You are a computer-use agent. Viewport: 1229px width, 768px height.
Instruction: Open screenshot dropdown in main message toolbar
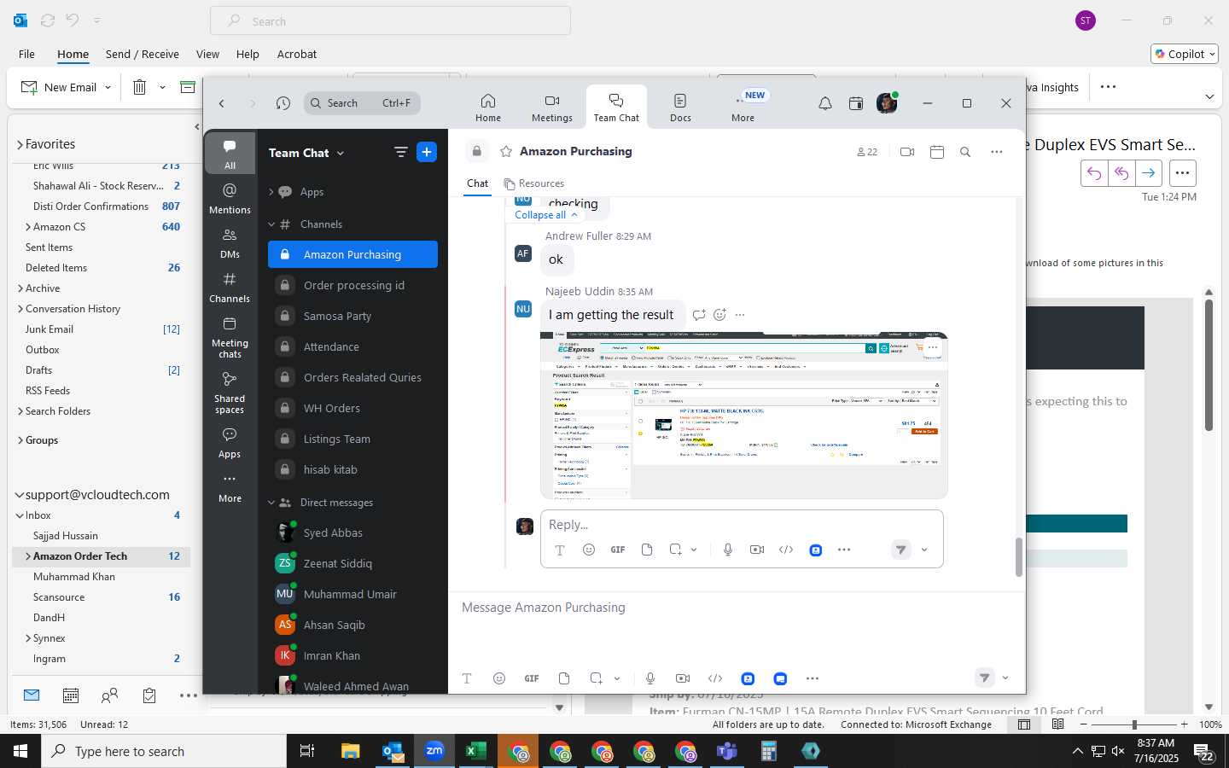tap(617, 678)
